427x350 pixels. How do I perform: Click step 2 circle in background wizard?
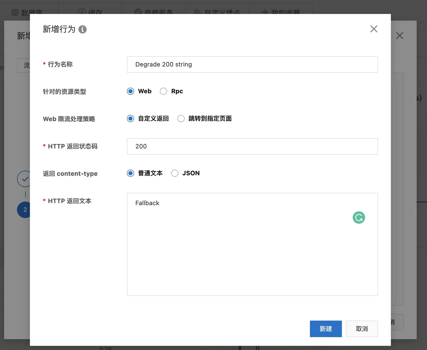[24, 210]
